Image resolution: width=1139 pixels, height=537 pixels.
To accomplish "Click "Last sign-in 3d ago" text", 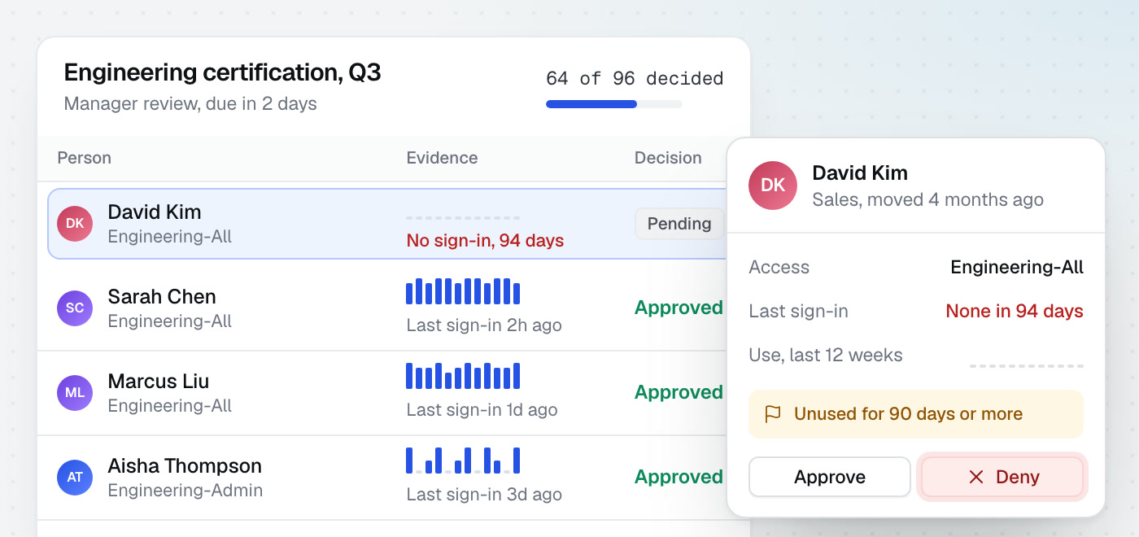I will [484, 495].
